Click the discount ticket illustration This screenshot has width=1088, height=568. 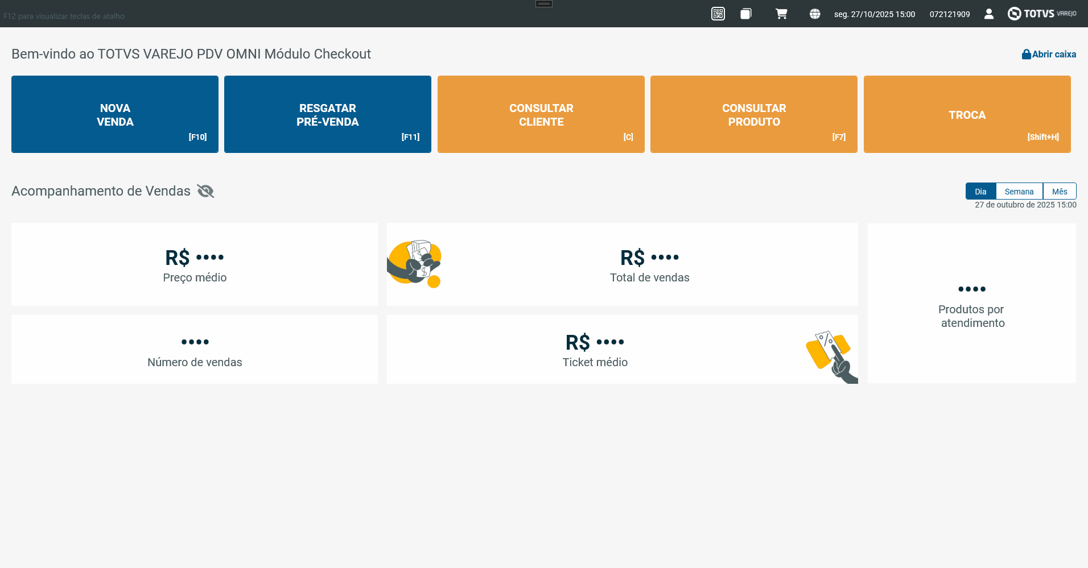click(831, 357)
